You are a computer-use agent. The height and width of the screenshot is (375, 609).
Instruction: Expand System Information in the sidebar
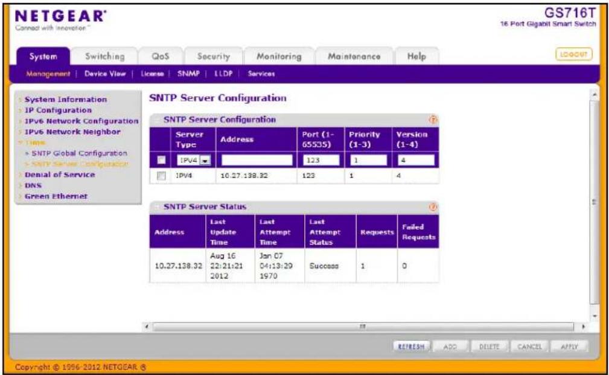tap(66, 100)
